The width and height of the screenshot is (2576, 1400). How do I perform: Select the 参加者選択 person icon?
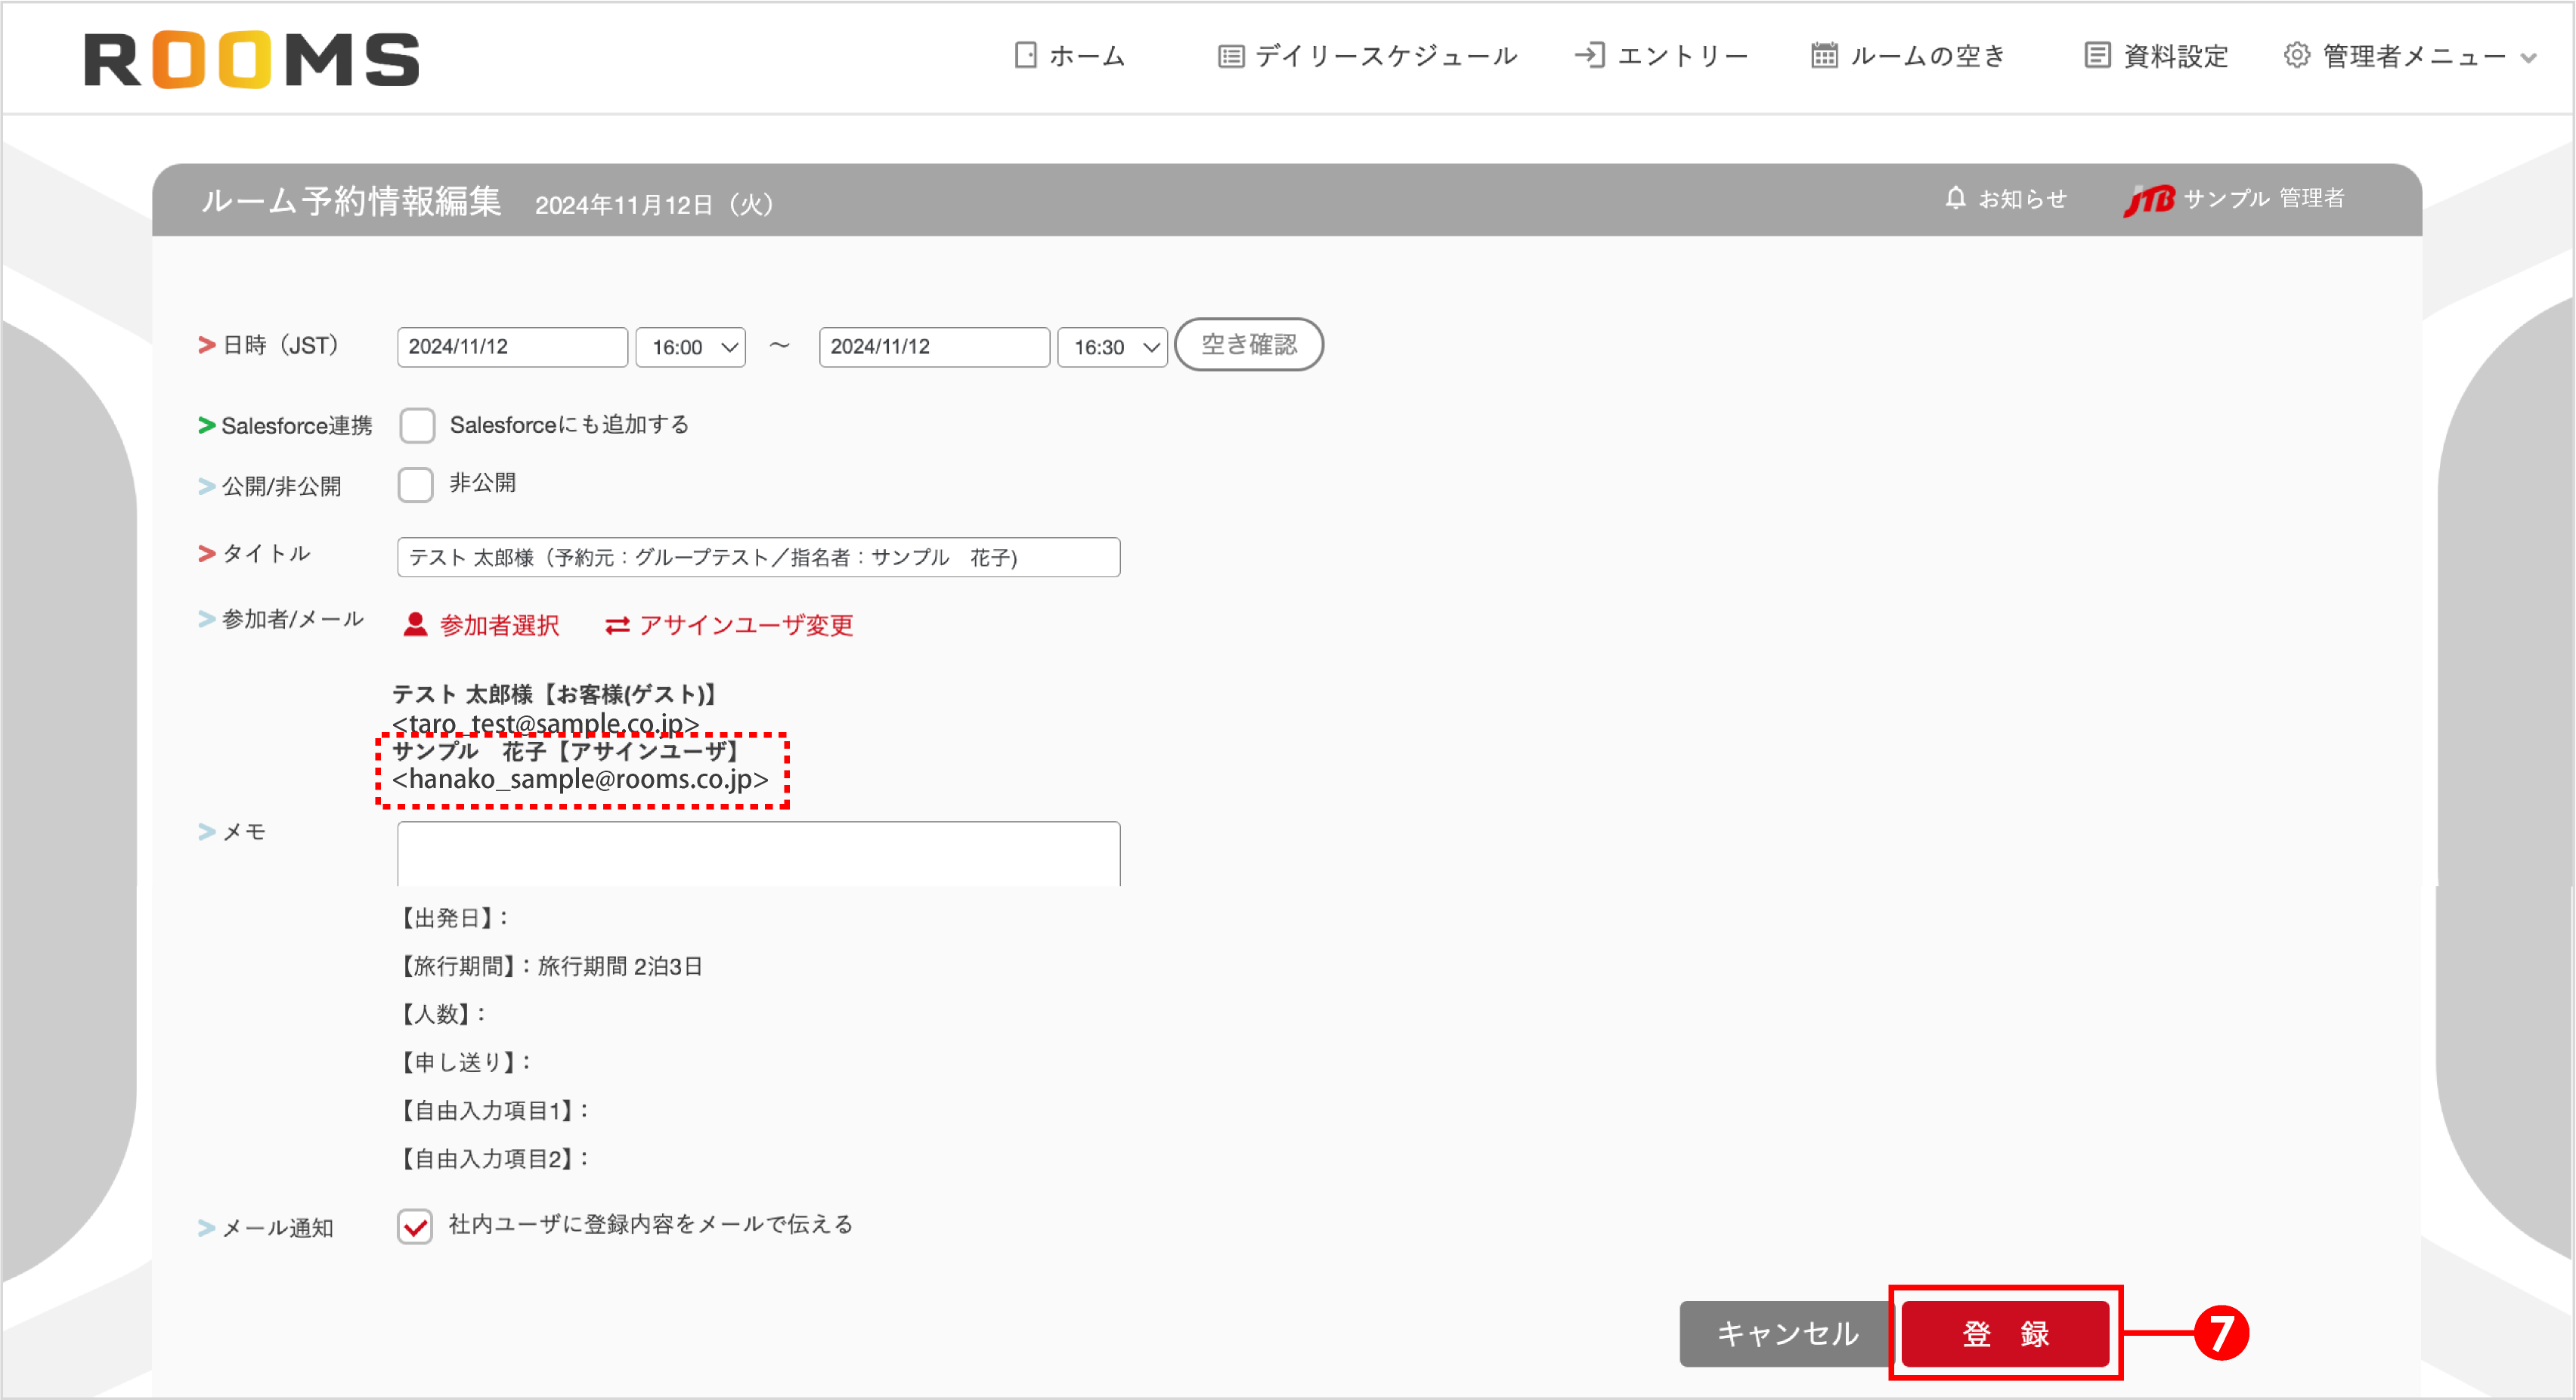point(414,626)
